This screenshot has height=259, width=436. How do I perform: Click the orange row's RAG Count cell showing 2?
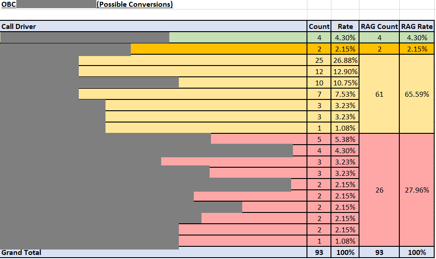coord(379,49)
